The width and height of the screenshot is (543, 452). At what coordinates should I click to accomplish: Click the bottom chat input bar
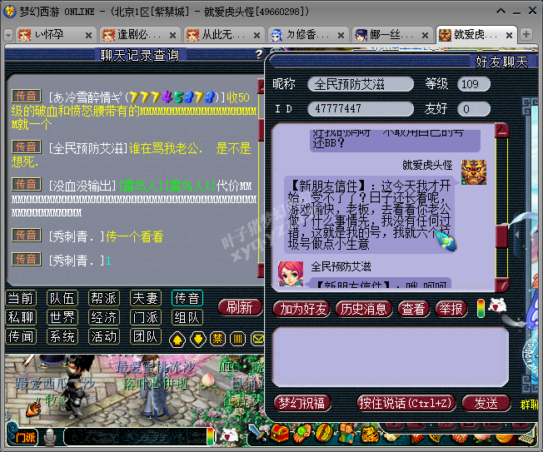click(136, 437)
